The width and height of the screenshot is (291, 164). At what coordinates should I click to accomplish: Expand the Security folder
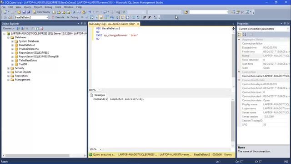click(x=8, y=68)
